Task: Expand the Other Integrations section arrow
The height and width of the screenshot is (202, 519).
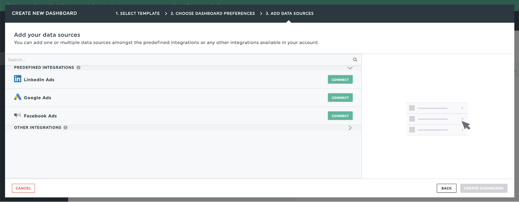Action: pos(350,128)
